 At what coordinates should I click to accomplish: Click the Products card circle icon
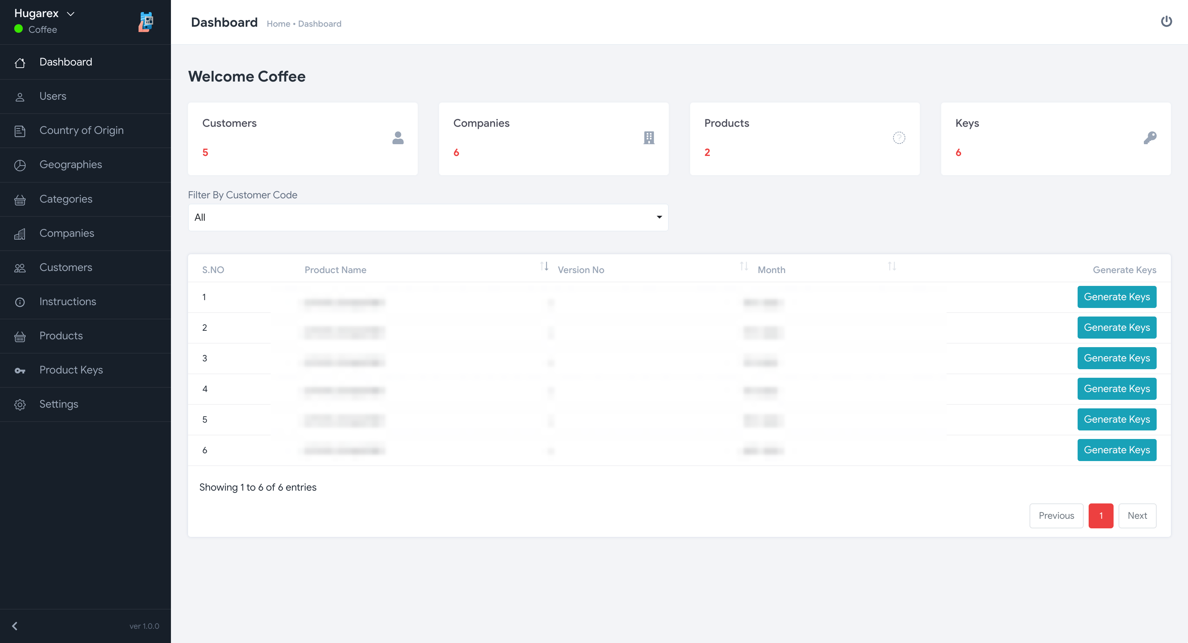pyautogui.click(x=899, y=138)
